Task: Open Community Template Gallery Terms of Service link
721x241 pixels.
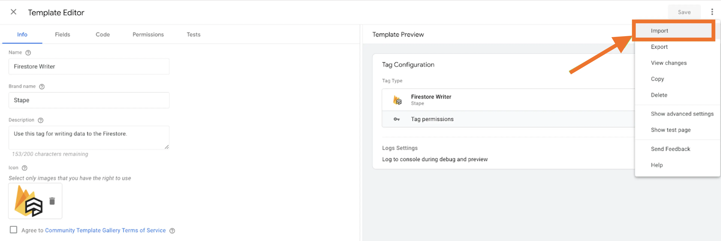Action: tap(105, 230)
